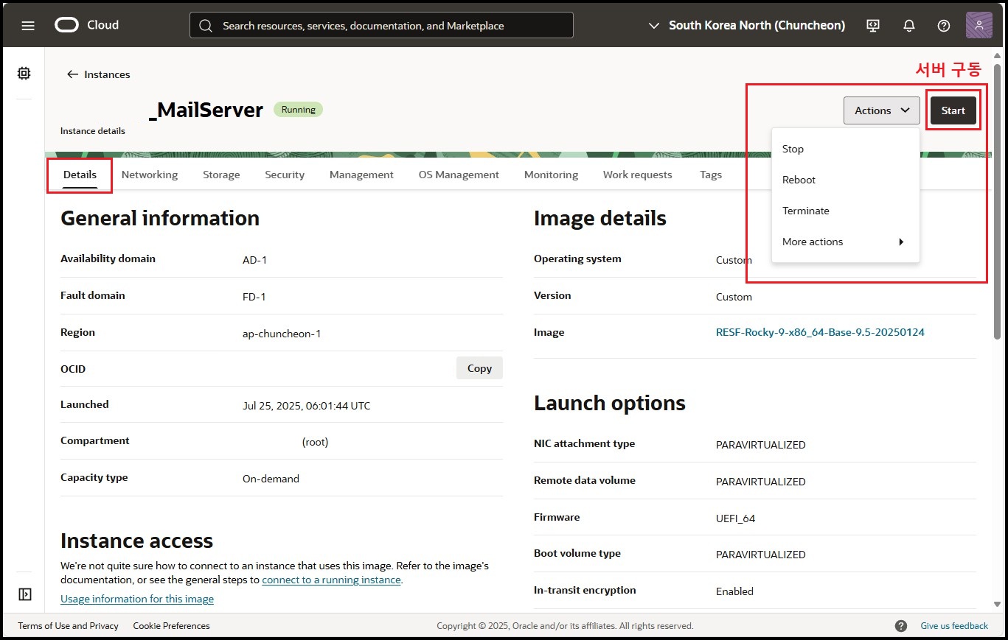Click the Compute chip icon in sidebar
Image resolution: width=1008 pixels, height=640 pixels.
[x=24, y=74]
